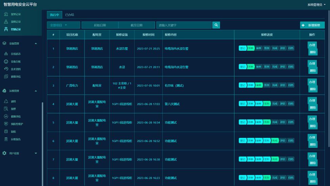Click the 报修时间 column header

point(148,35)
